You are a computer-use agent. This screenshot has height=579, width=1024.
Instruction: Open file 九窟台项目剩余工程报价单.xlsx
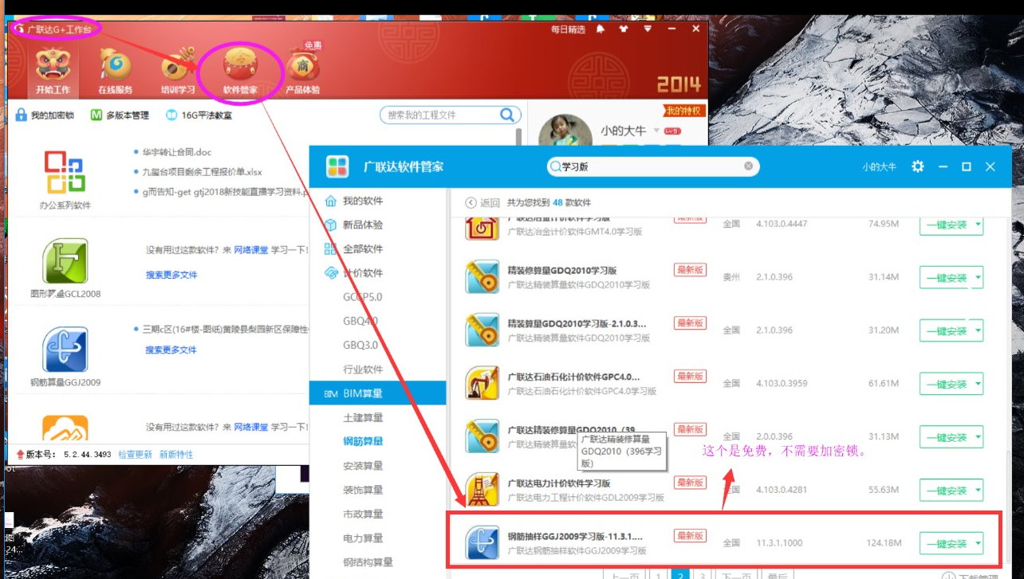click(203, 172)
